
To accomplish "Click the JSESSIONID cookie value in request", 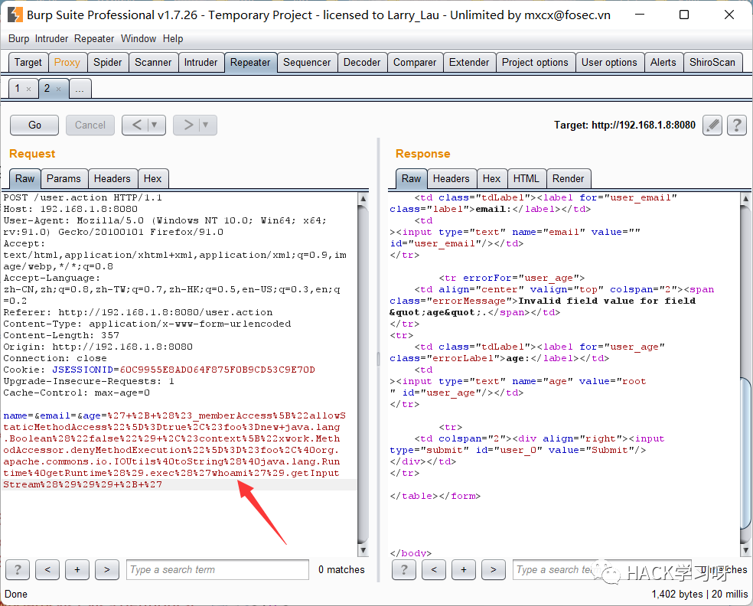I will pyautogui.click(x=217, y=370).
